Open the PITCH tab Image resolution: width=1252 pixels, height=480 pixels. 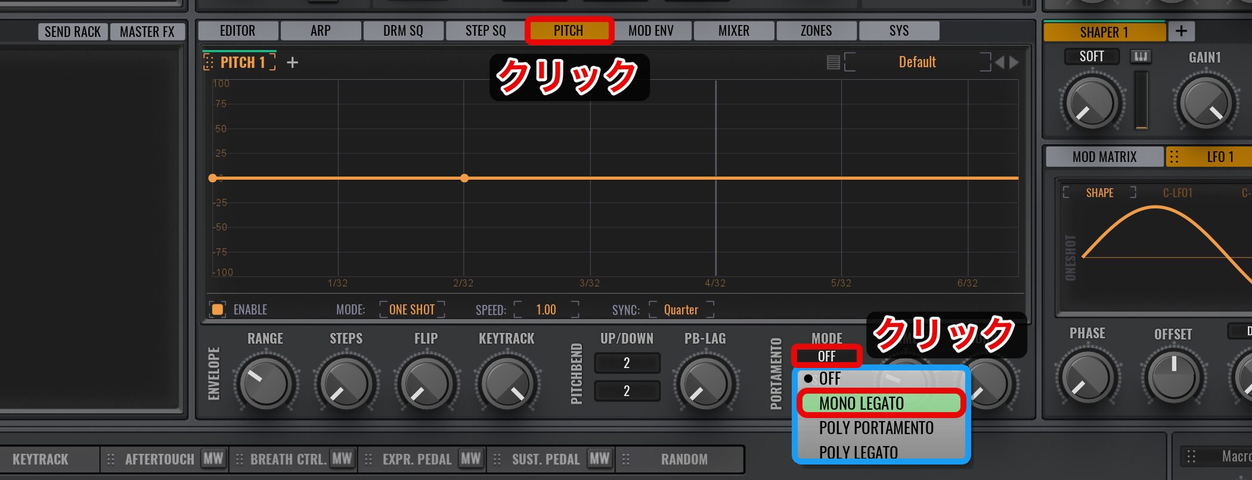[x=569, y=30]
